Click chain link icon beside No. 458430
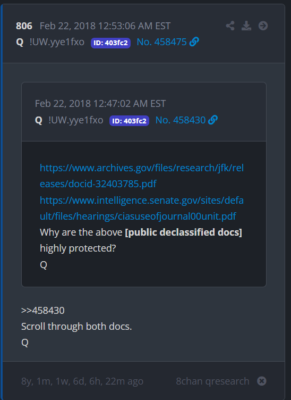This screenshot has height=400, width=291. 213,120
